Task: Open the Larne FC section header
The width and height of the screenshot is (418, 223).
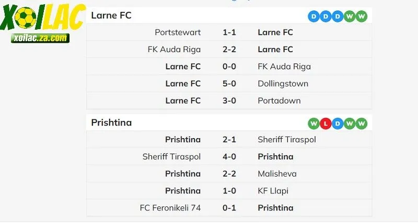Action: (x=111, y=16)
